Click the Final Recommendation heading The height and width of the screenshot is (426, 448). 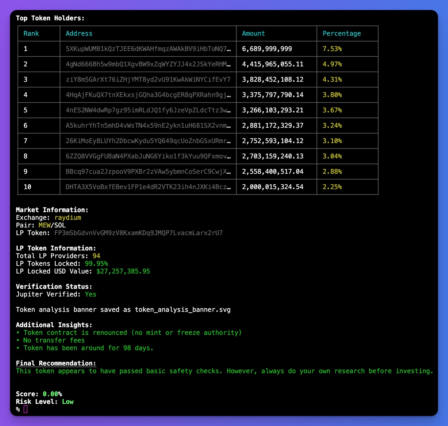tap(56, 363)
